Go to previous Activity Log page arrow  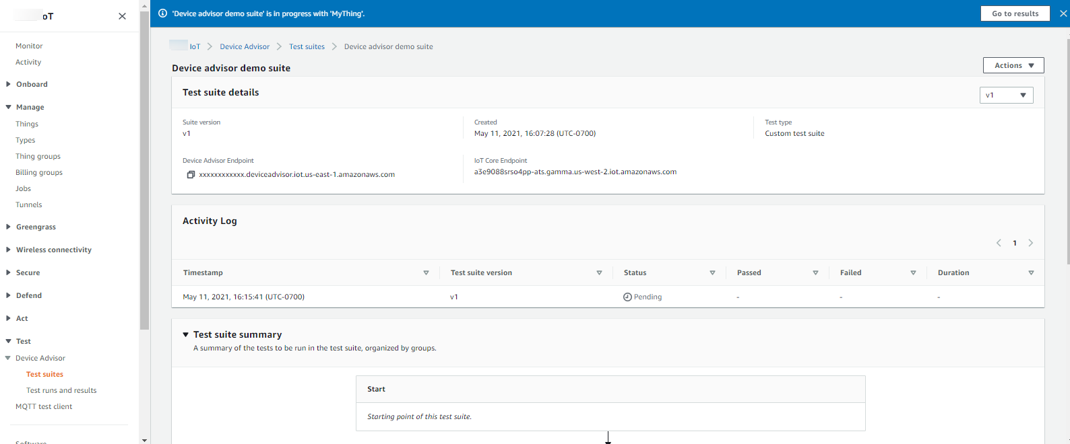999,243
